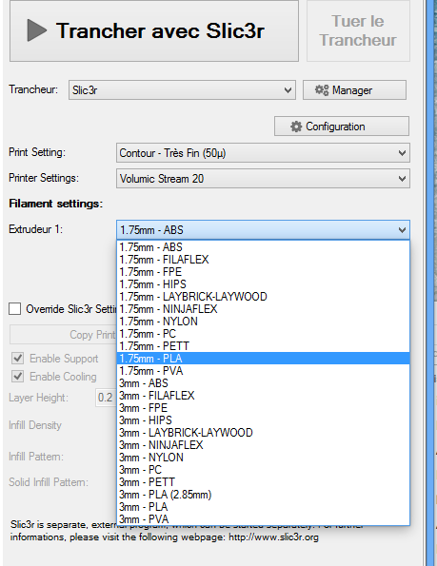The width and height of the screenshot is (437, 566).
Task: Pick 3mm - NYLON filament
Action: [263, 458]
